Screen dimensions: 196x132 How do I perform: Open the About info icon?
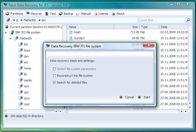point(113,14)
